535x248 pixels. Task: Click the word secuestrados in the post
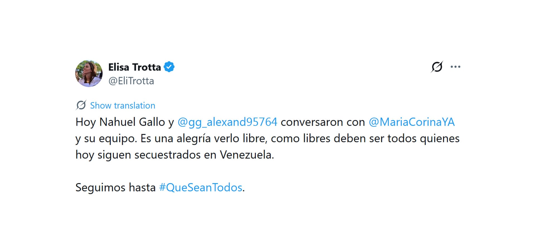point(167,155)
